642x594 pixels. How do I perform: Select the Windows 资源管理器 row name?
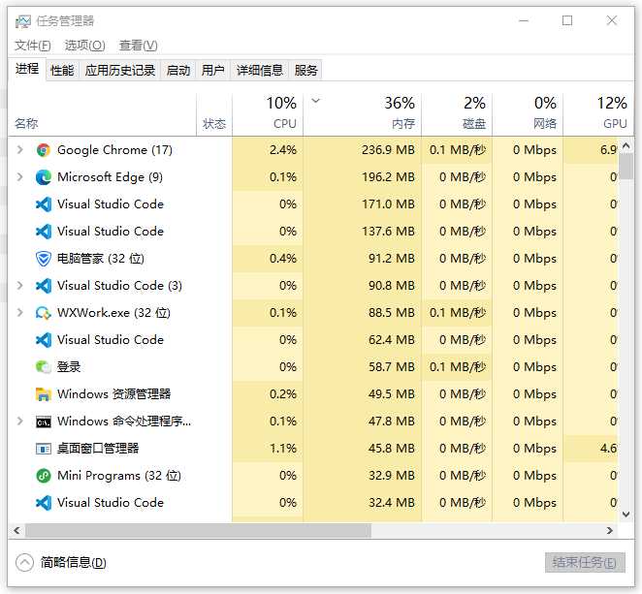tap(113, 394)
